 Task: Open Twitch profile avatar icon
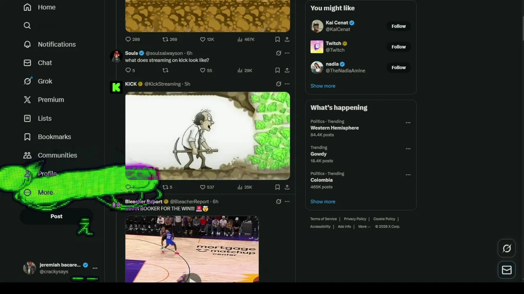click(317, 47)
